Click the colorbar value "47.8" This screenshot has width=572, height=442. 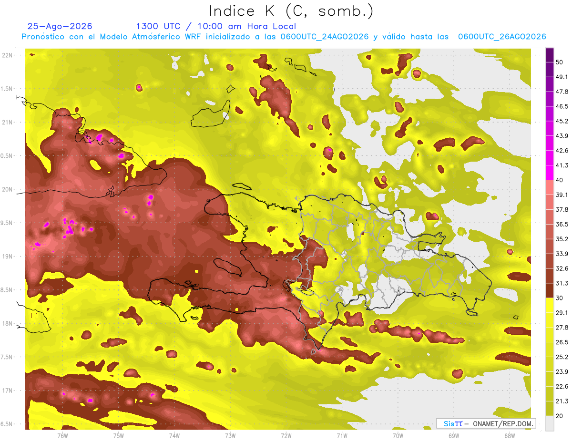coord(562,92)
